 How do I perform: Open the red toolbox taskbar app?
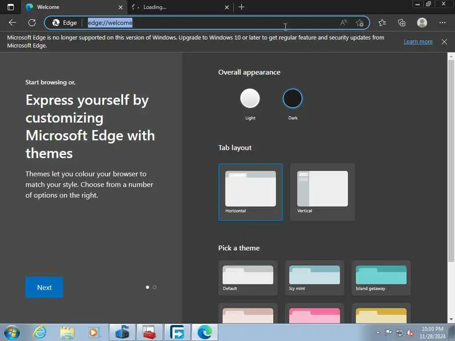tap(150, 332)
